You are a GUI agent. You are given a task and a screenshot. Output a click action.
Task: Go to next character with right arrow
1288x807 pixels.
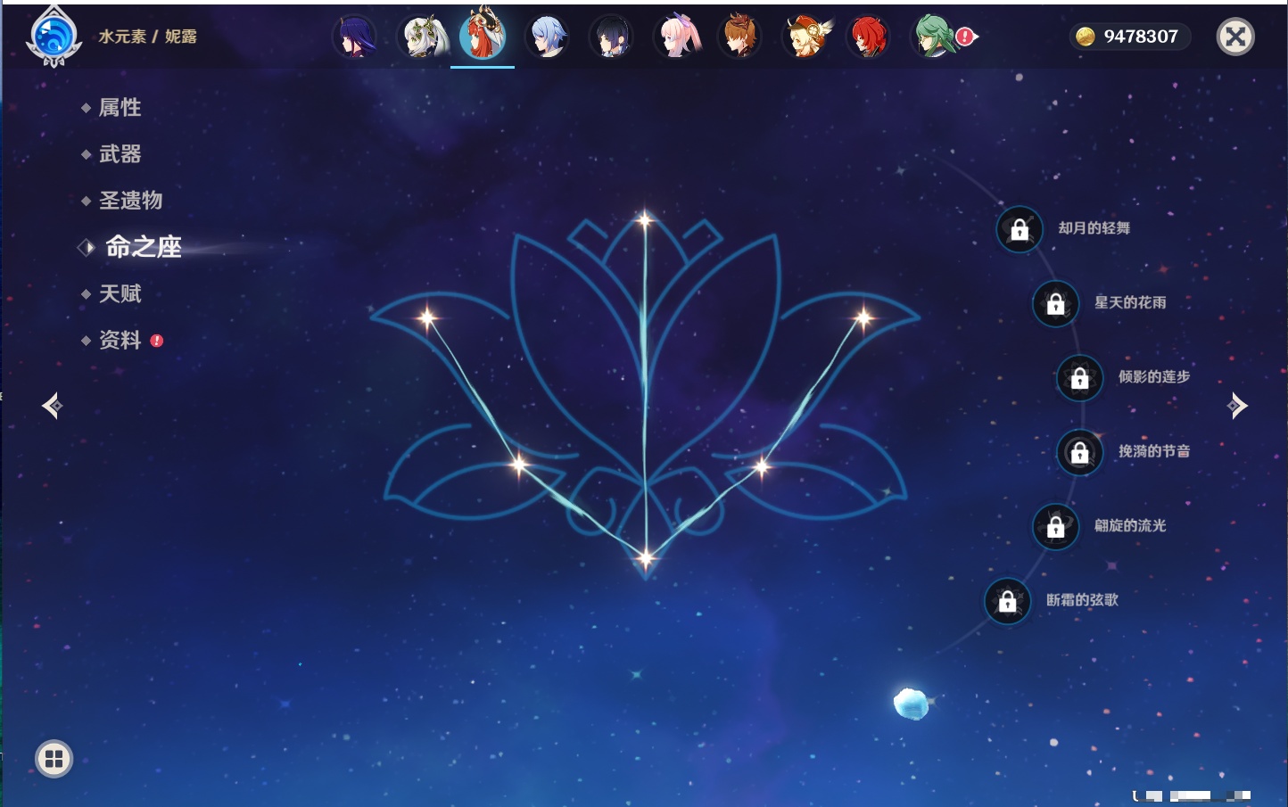point(1237,406)
